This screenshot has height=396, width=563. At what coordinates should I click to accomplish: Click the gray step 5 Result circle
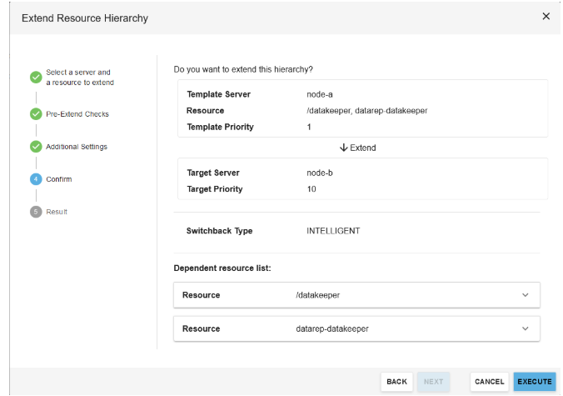pos(36,212)
